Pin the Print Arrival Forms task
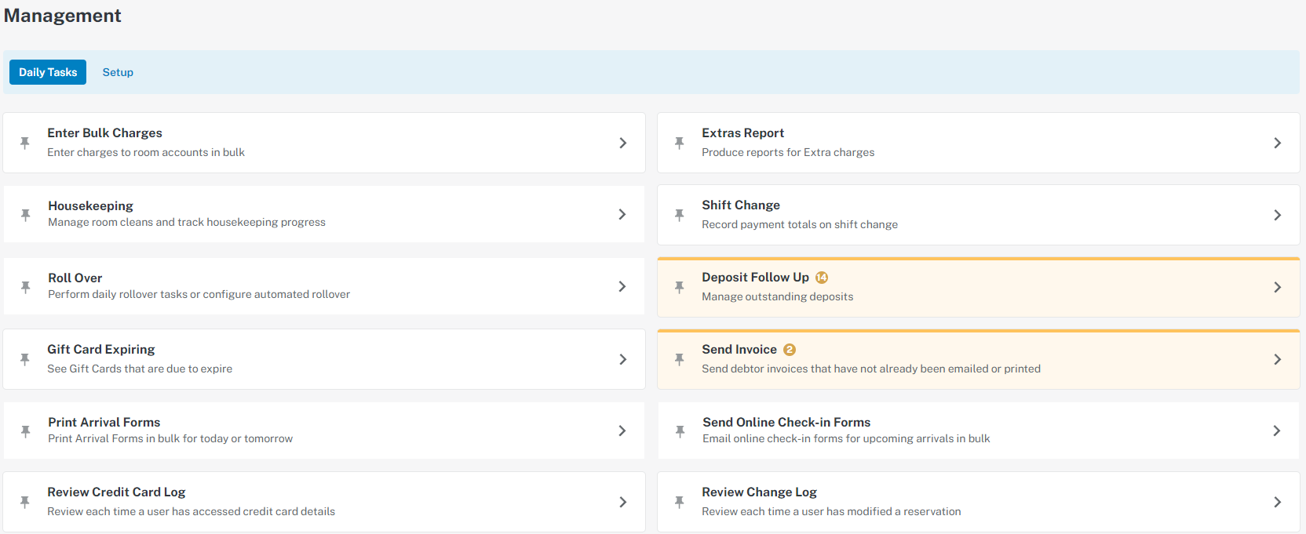 click(26, 431)
